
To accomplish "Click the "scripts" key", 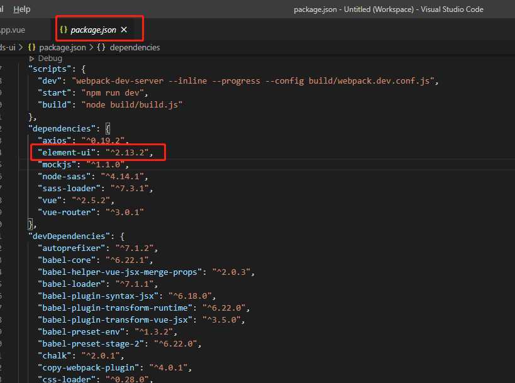I will coord(50,69).
